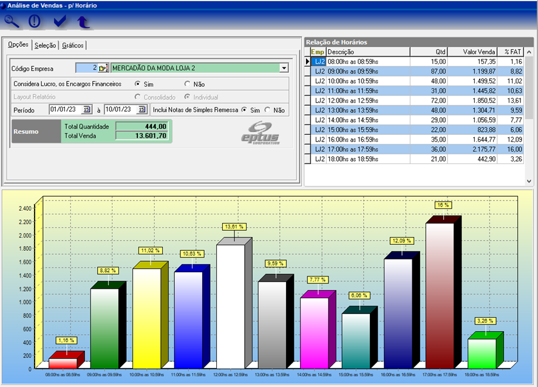Select Não for Considera Lucro option
Screen dimensions: 538x387
(188, 83)
